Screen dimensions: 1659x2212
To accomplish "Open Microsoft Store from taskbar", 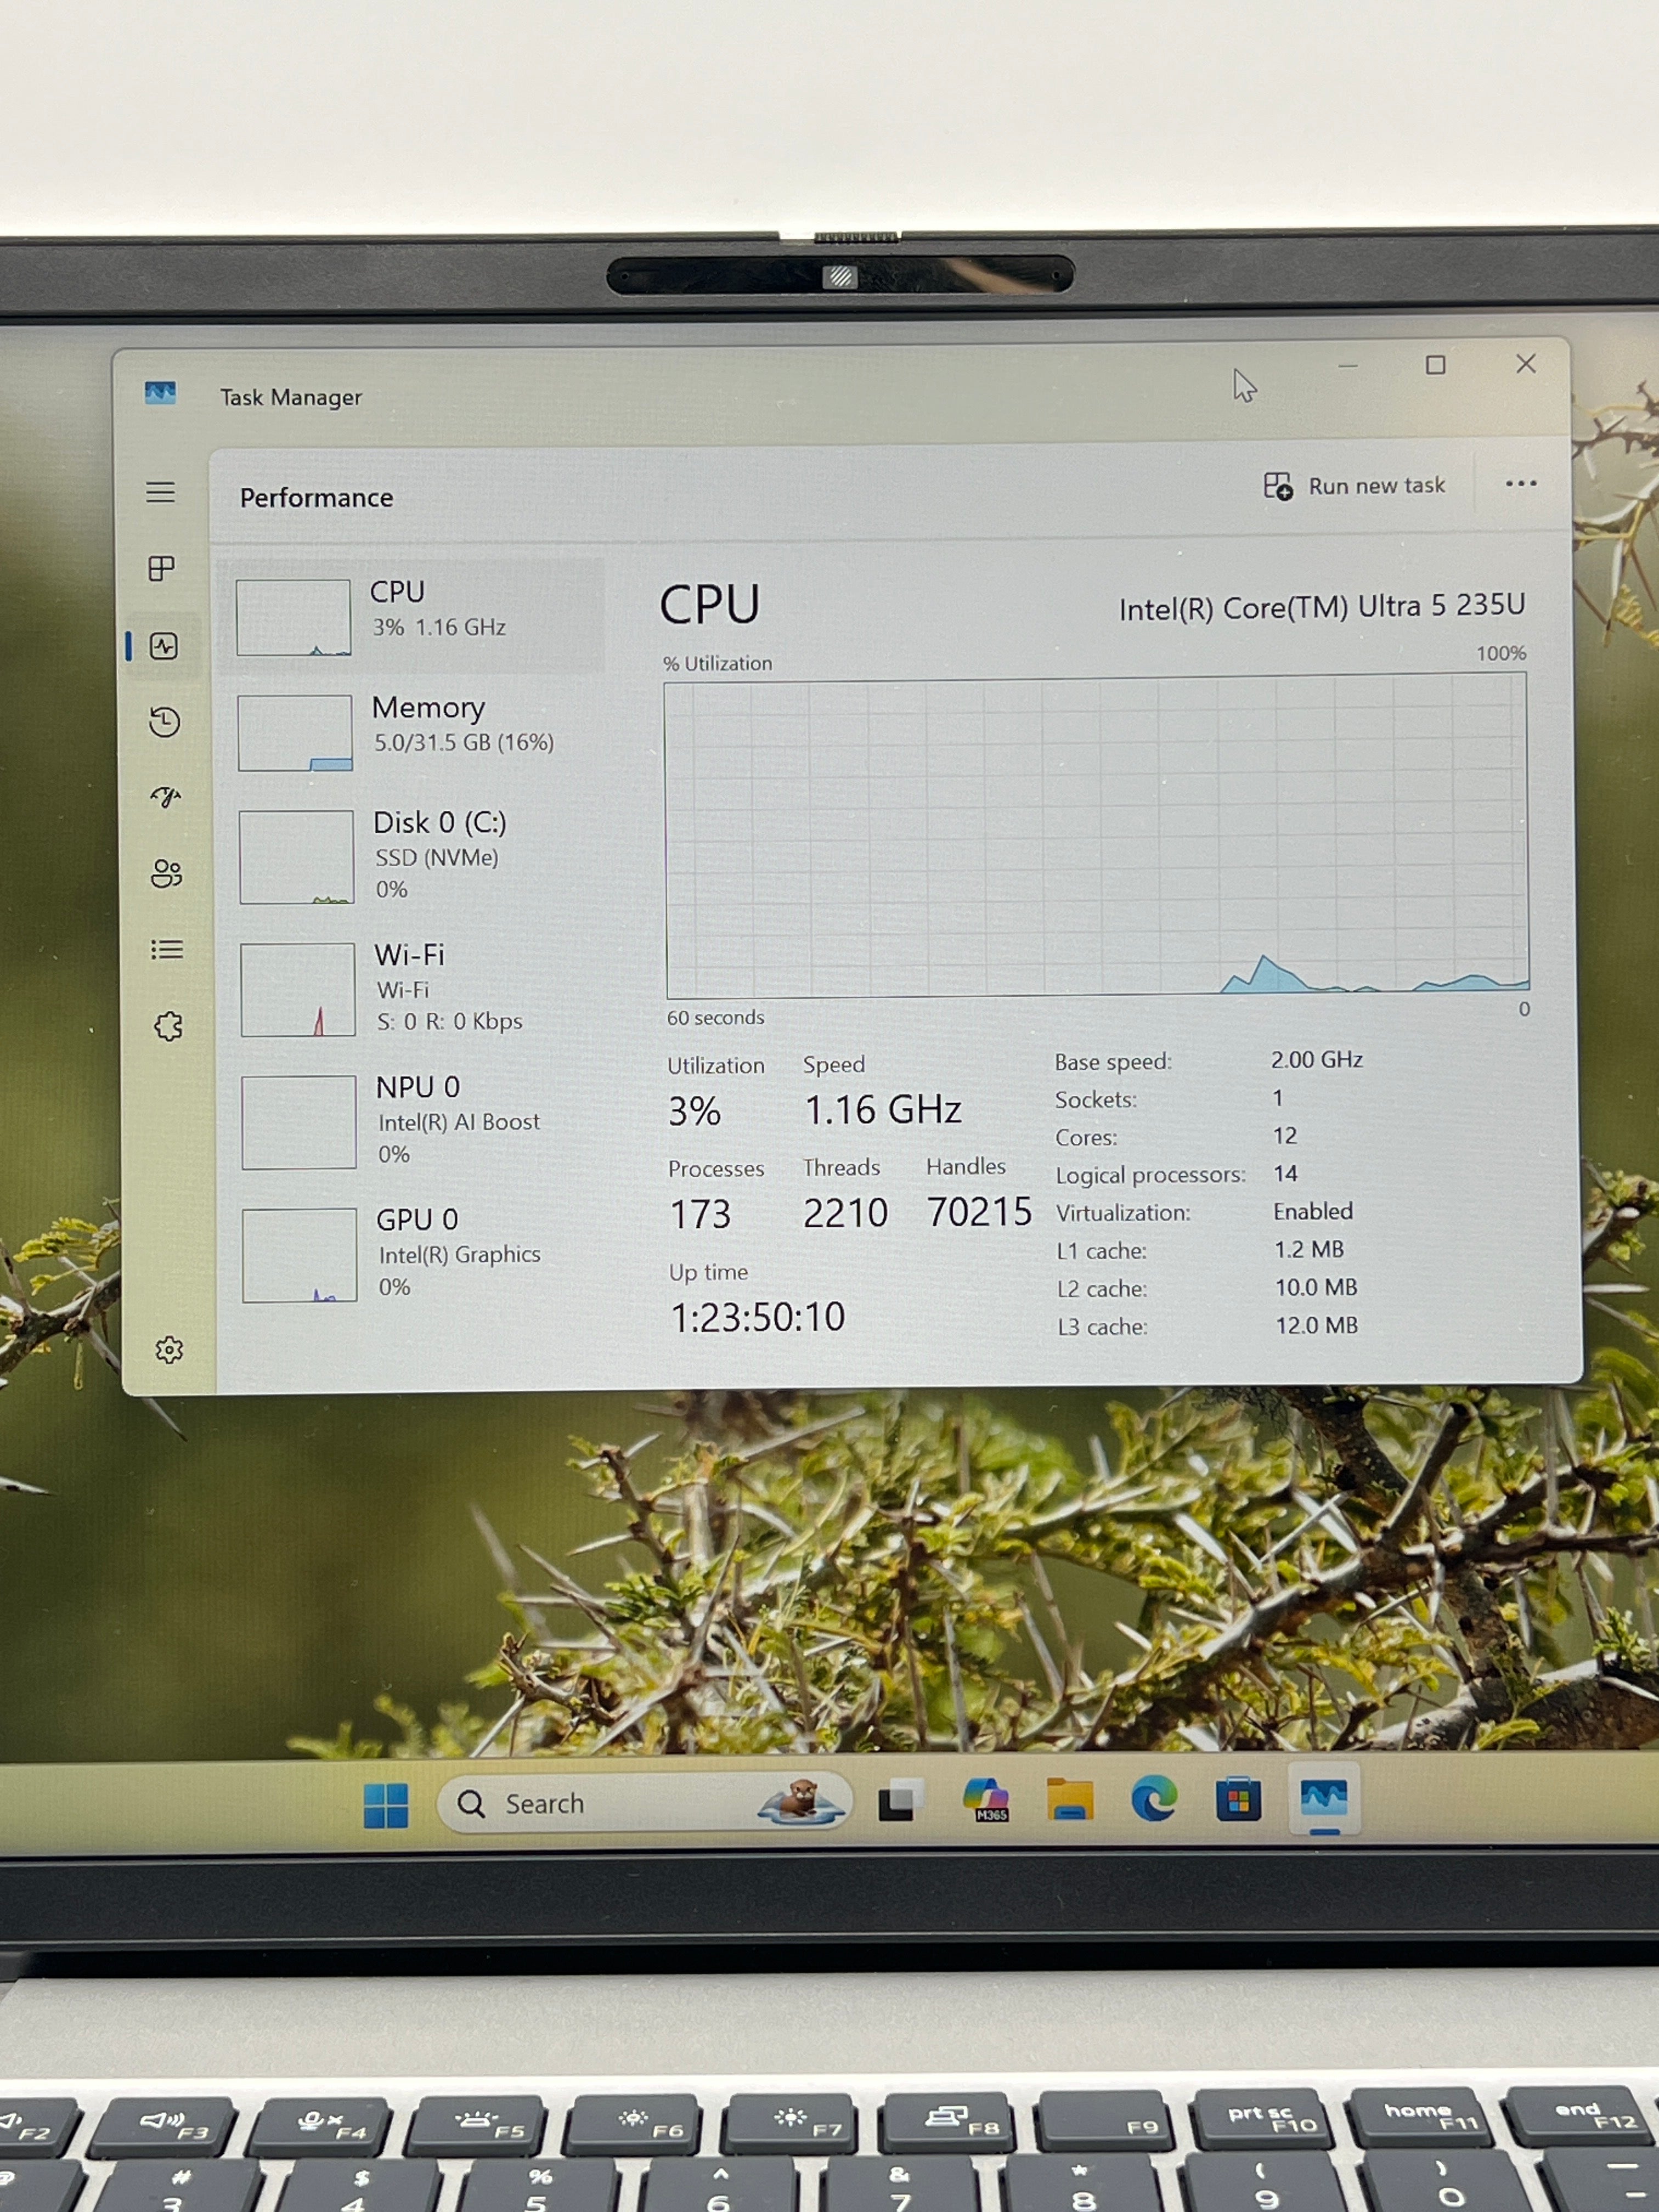I will click(x=1238, y=1800).
